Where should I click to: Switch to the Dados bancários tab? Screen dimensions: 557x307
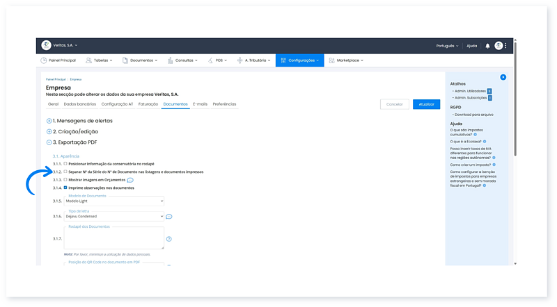tap(80, 104)
